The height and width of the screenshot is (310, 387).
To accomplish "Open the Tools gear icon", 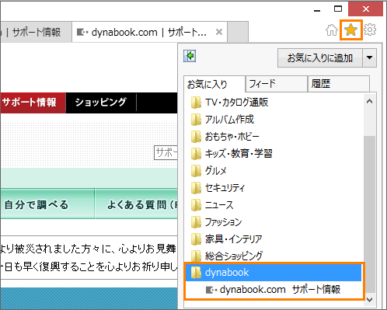I will point(370,30).
